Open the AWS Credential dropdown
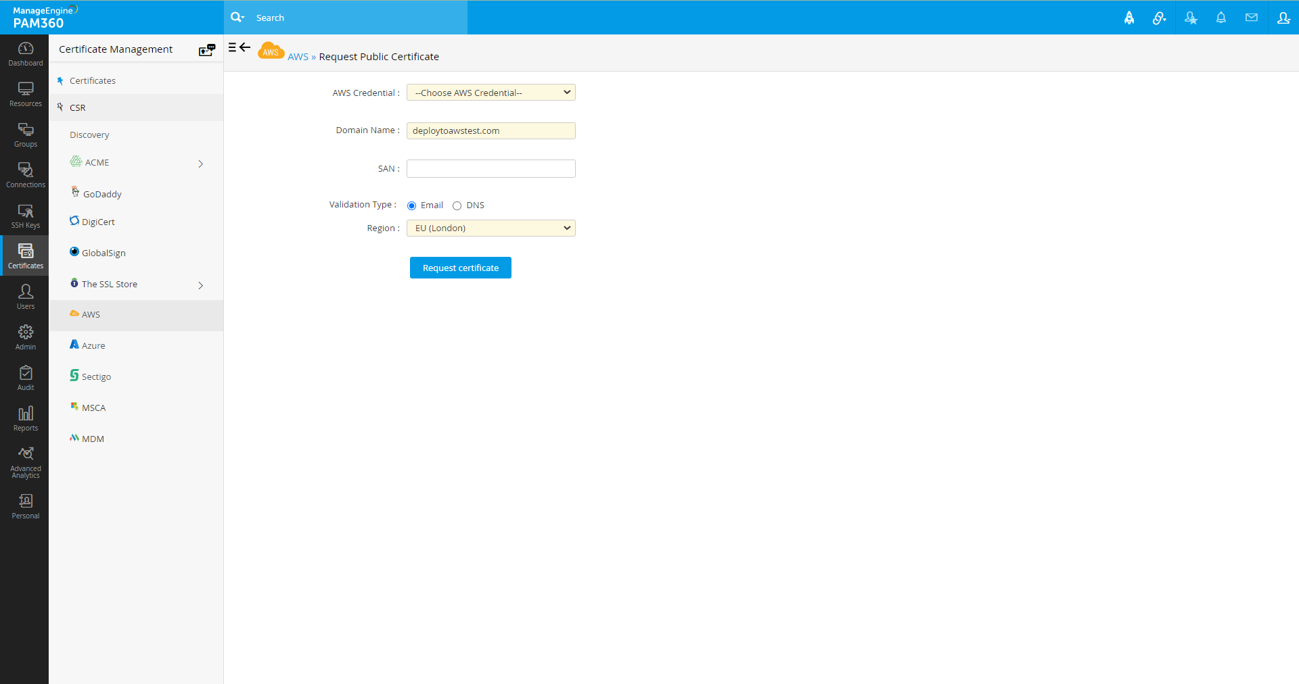 (491, 93)
